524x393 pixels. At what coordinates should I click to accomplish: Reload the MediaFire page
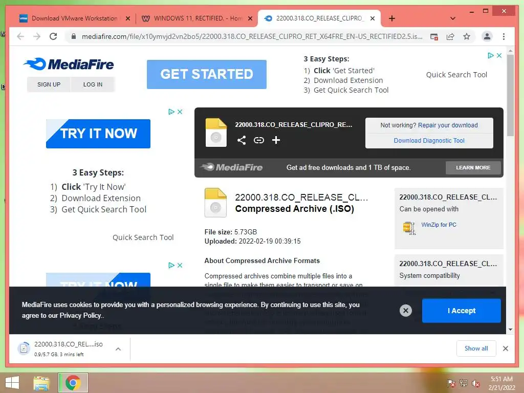pyautogui.click(x=53, y=36)
